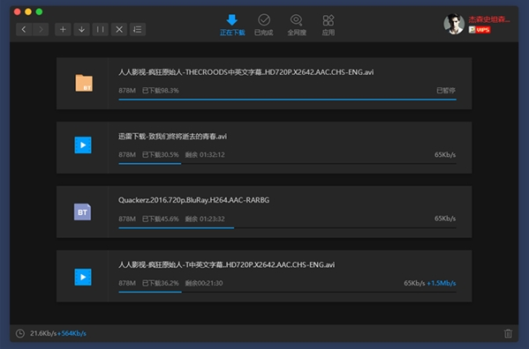Click the +564Kb/s boost speed readout
The image size is (529, 349).
pyautogui.click(x=72, y=333)
